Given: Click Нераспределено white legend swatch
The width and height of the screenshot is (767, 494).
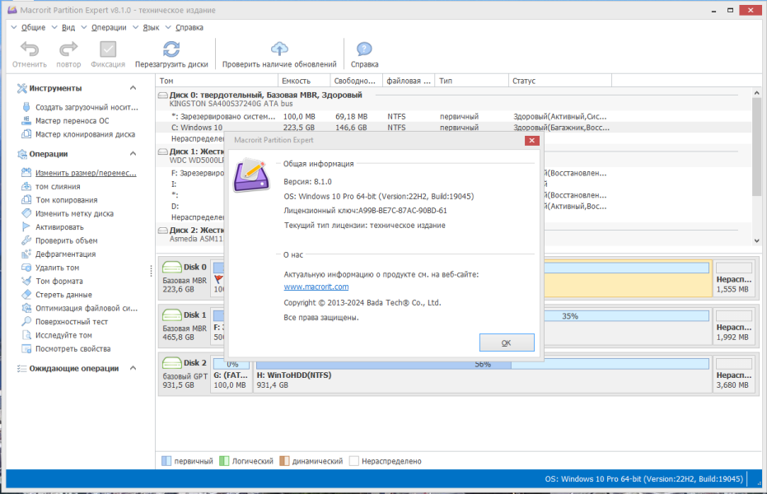Looking at the screenshot, I should (354, 461).
